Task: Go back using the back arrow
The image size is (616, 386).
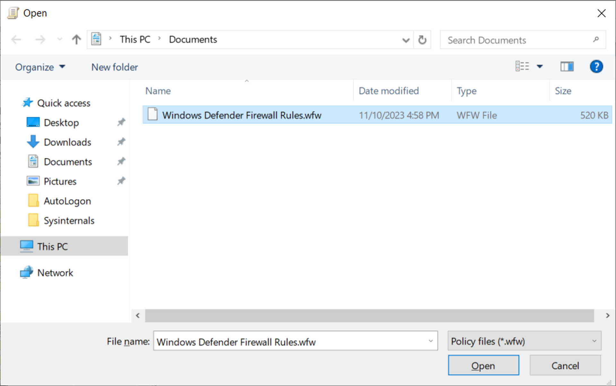Action: pos(16,40)
